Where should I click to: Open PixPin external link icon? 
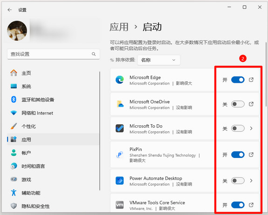pyautogui.click(x=251, y=155)
